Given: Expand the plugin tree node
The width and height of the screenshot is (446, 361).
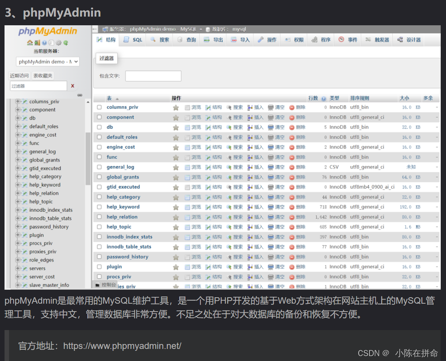Looking at the screenshot, I should click(18, 235).
